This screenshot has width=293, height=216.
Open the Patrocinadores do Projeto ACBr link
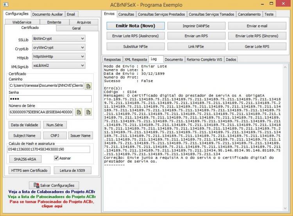[x=52, y=196]
